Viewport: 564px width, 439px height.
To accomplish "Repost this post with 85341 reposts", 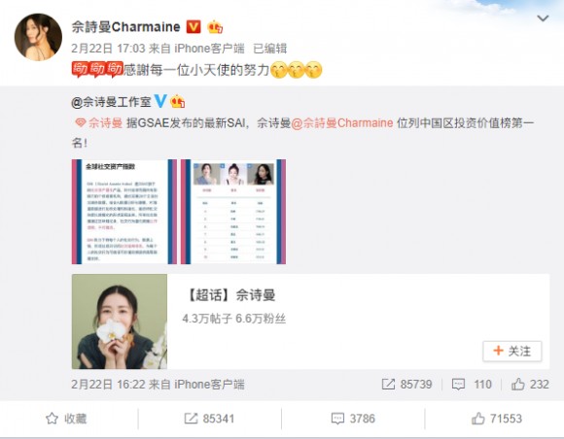I will (209, 419).
